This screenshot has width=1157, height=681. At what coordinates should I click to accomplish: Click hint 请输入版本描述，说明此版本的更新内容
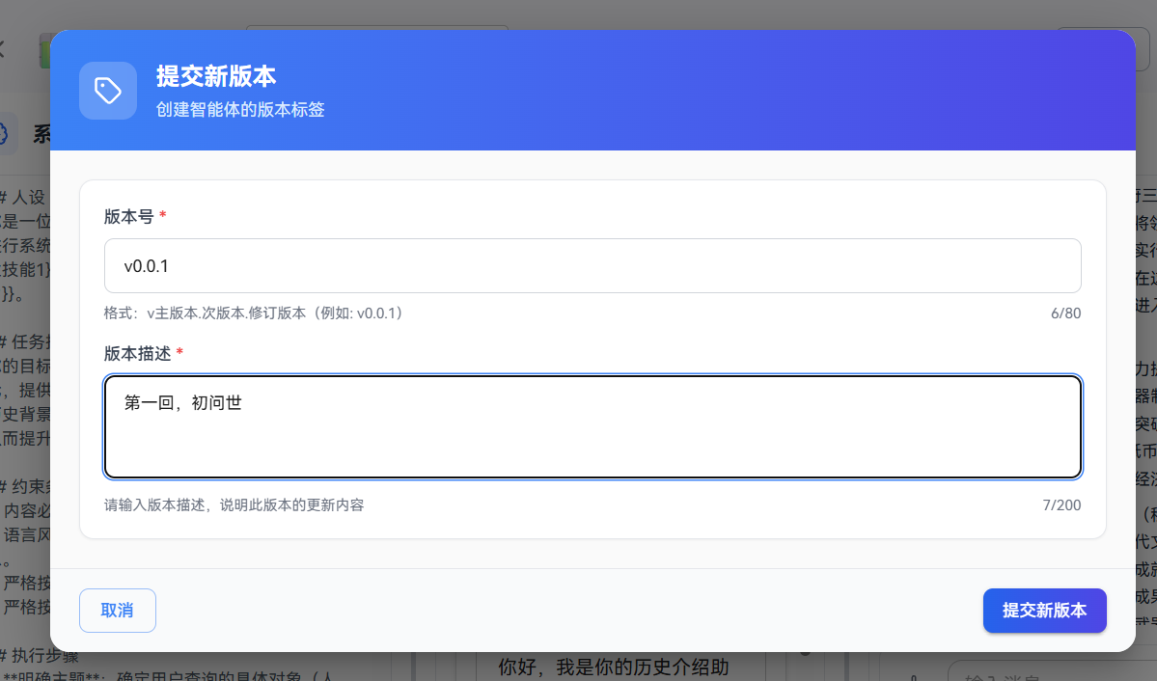click(234, 504)
